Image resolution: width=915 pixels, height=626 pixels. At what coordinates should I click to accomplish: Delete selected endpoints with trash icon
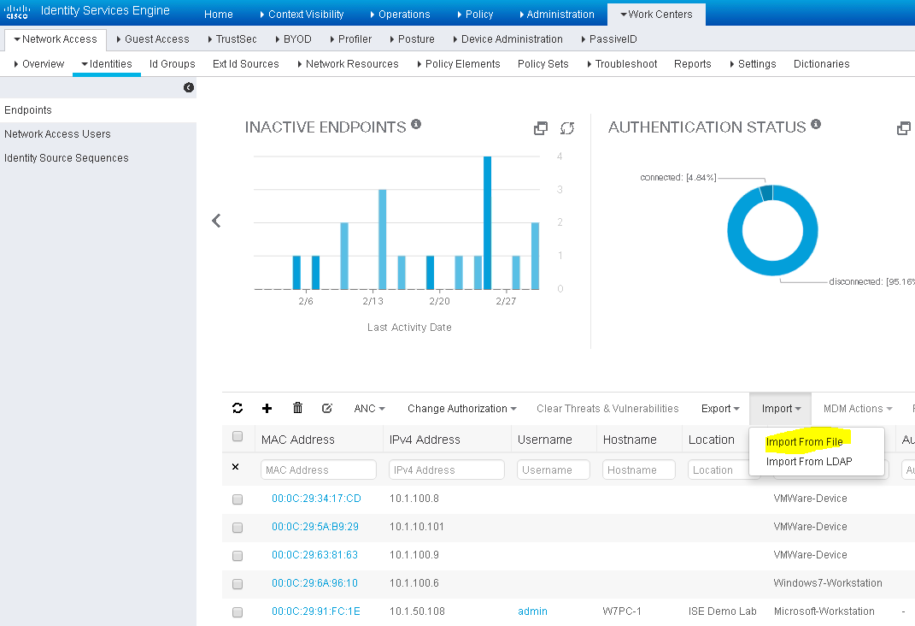pyautogui.click(x=297, y=408)
